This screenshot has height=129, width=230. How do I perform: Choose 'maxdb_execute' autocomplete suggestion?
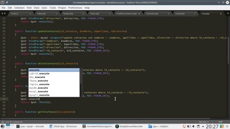pos(54,88)
